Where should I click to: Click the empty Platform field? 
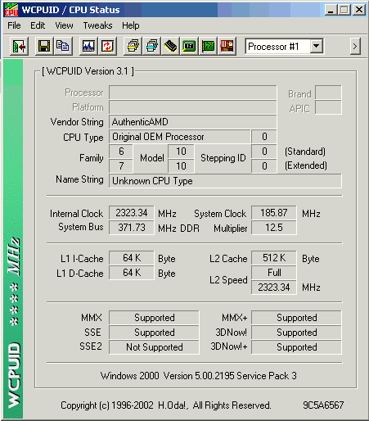(193, 107)
